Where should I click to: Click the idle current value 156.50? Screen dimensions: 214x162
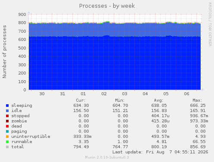(x=81, y=111)
